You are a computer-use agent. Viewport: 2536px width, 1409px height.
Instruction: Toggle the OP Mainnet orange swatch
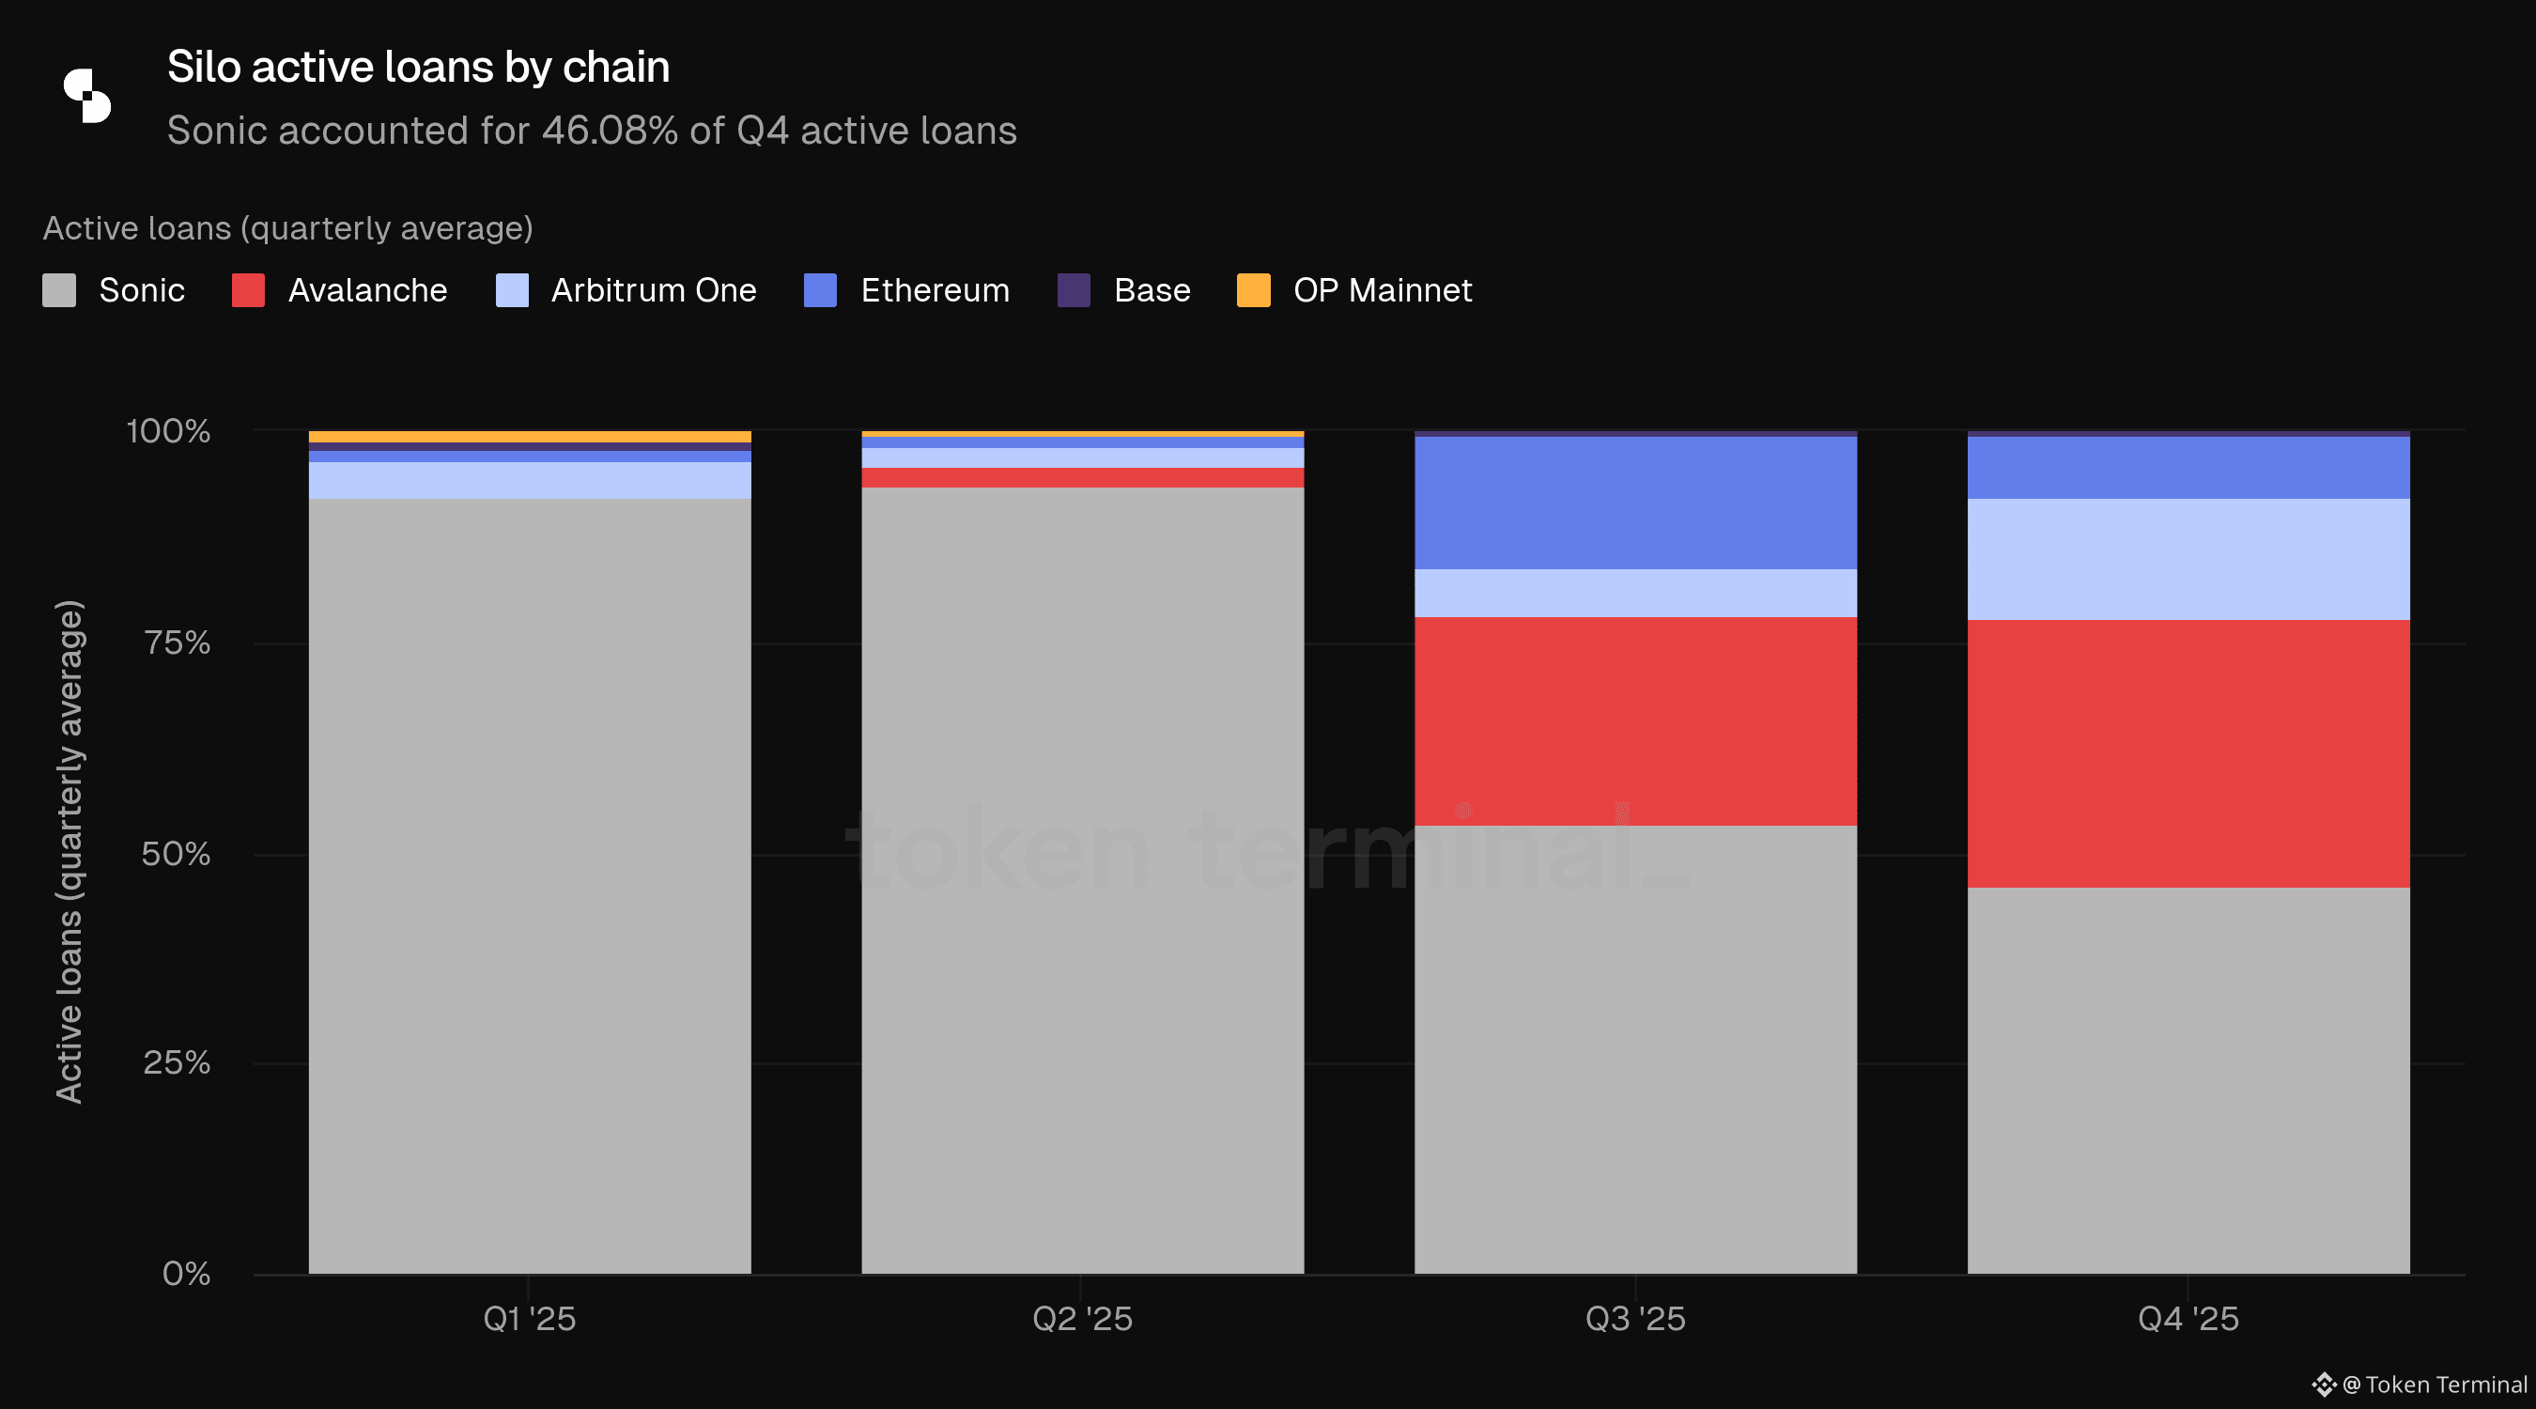(1253, 290)
